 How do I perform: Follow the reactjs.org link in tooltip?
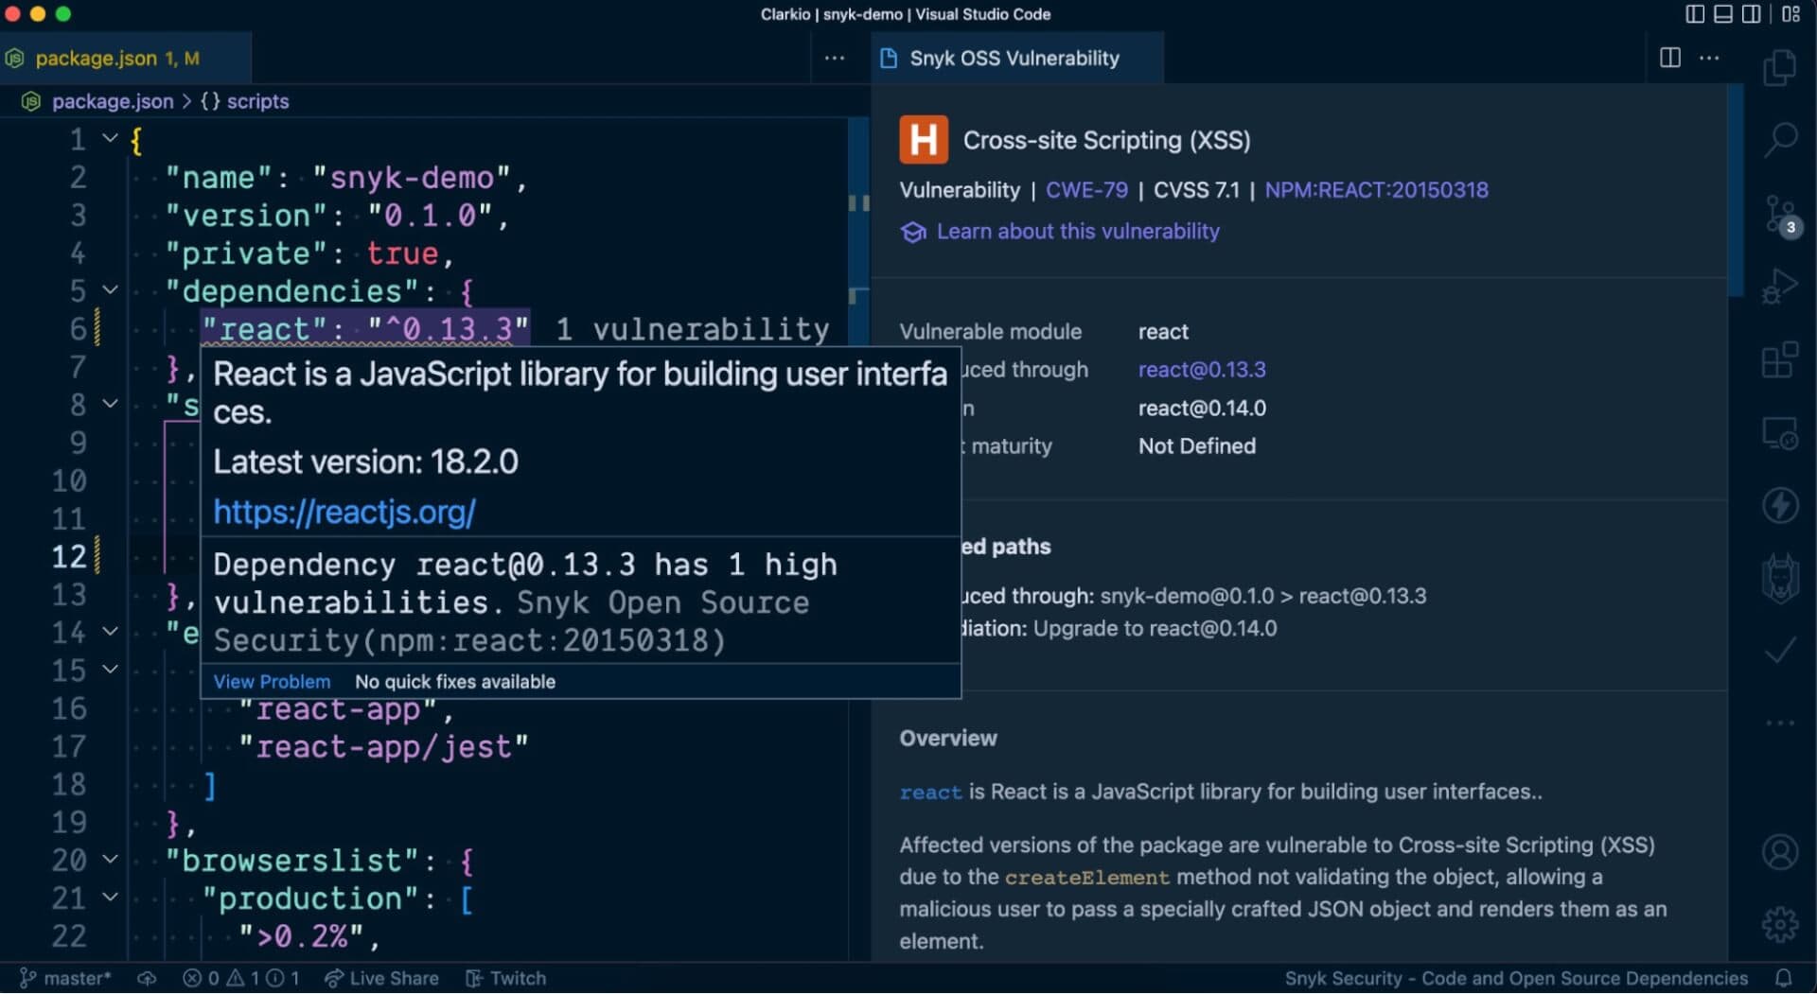[x=345, y=512]
